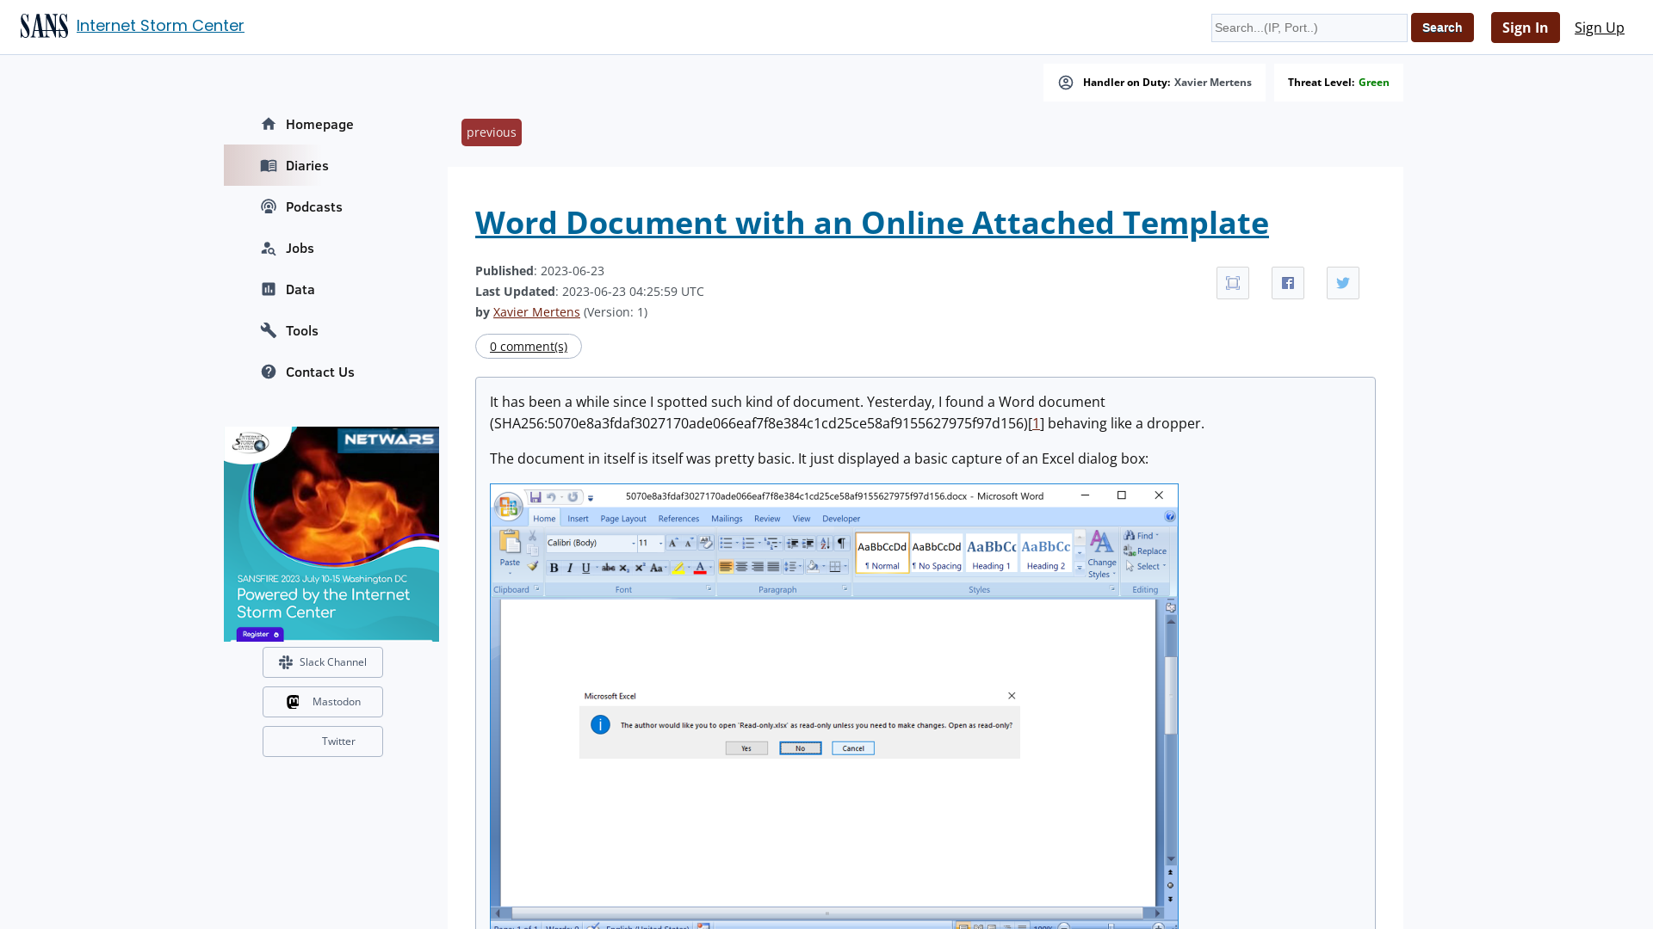Expand the Data navigation section
The height and width of the screenshot is (929, 1653).
click(x=300, y=289)
